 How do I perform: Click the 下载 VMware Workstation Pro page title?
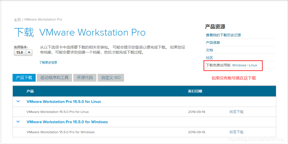(x=80, y=32)
